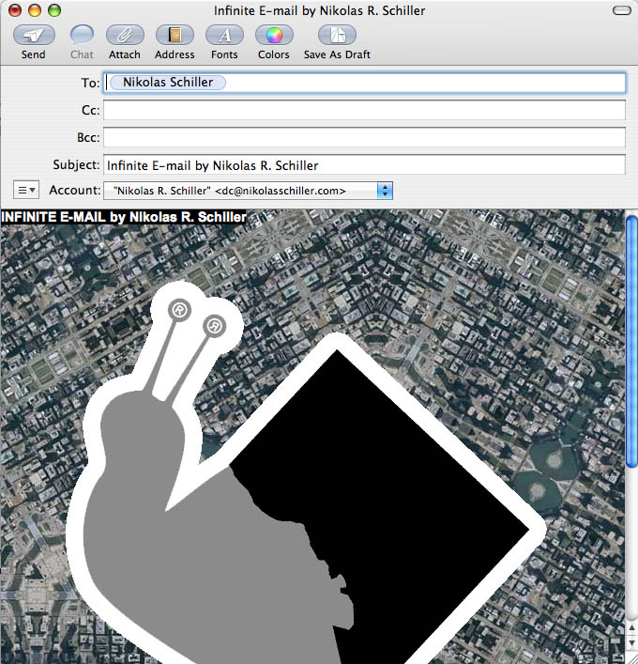Toggle toolbar with pill button in title bar
Viewport: 638px width, 664px height.
(621, 10)
